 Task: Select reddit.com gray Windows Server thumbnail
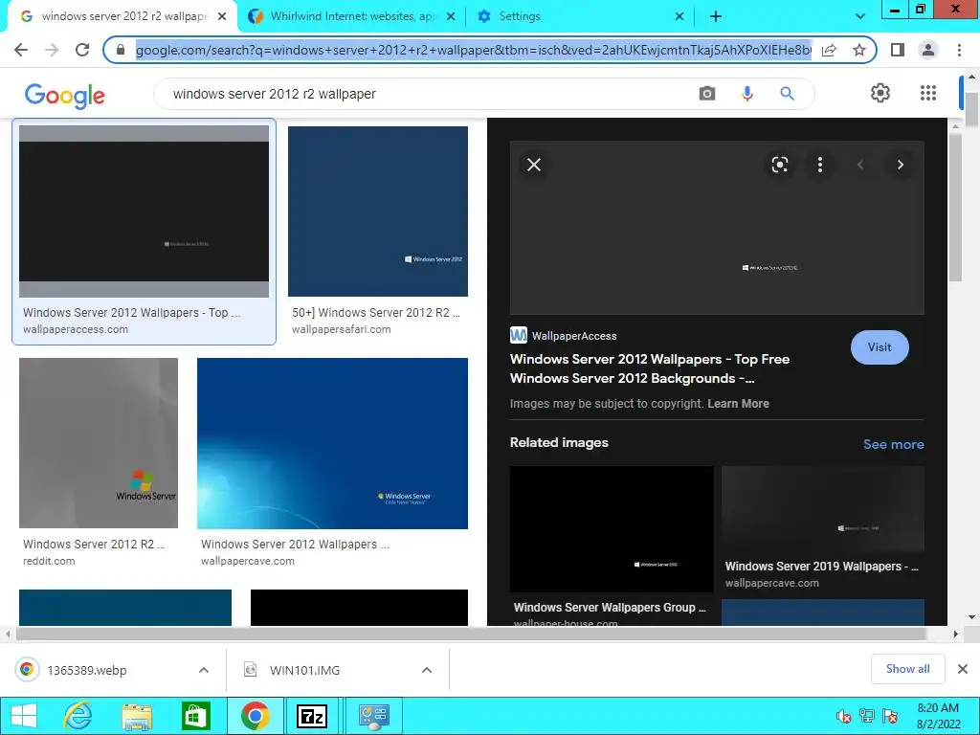[99, 443]
